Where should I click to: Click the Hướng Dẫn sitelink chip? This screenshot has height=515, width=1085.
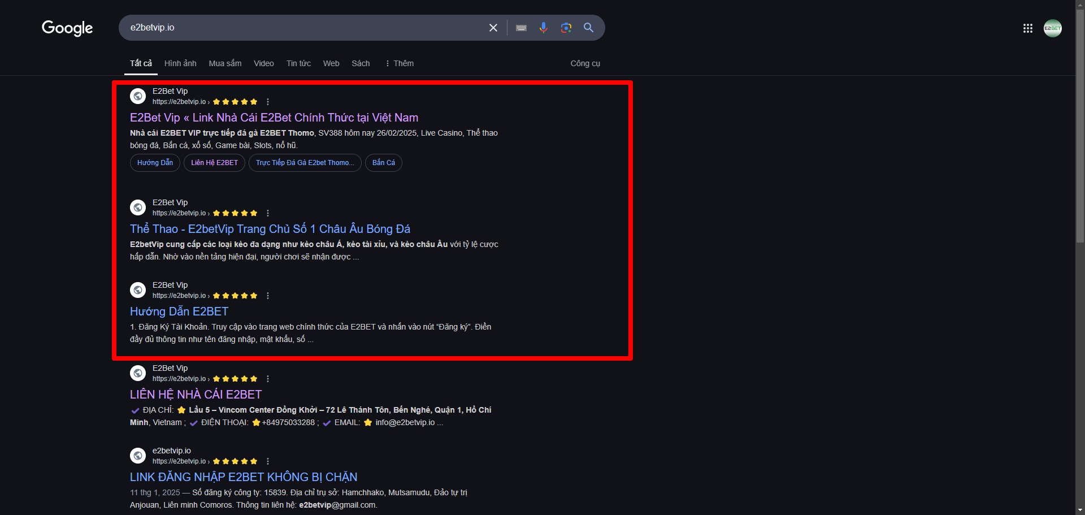(x=155, y=163)
